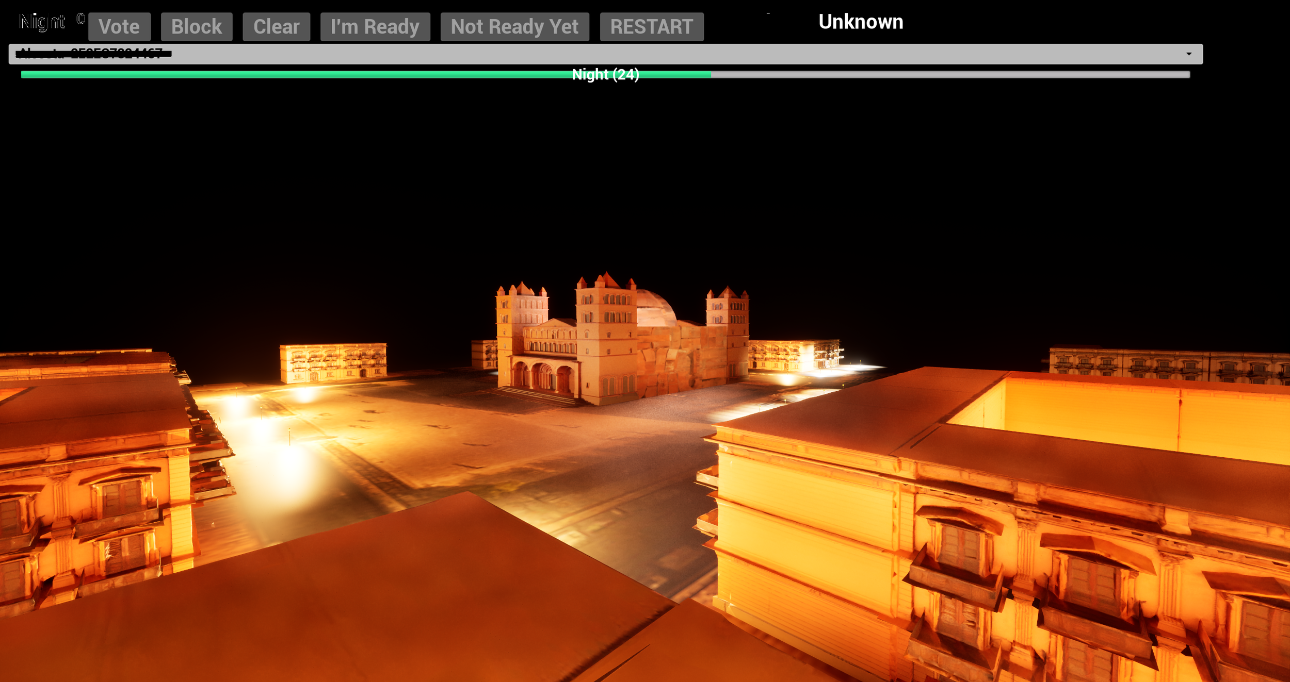Click the Block button
This screenshot has width=1290, height=682.
click(x=196, y=27)
